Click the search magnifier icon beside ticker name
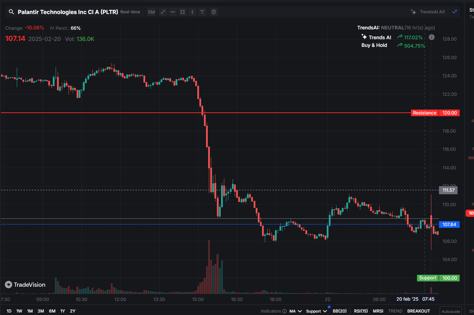The height and width of the screenshot is (315, 474). (x=11, y=12)
